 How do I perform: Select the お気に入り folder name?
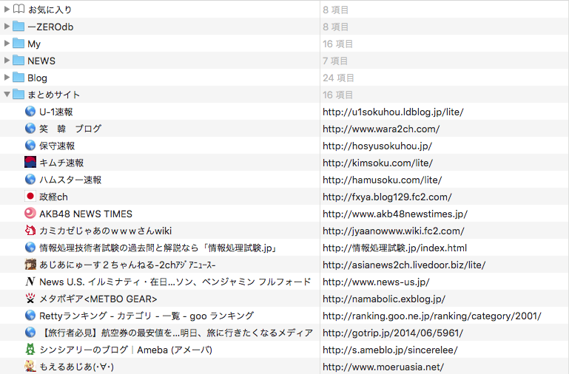(50, 10)
